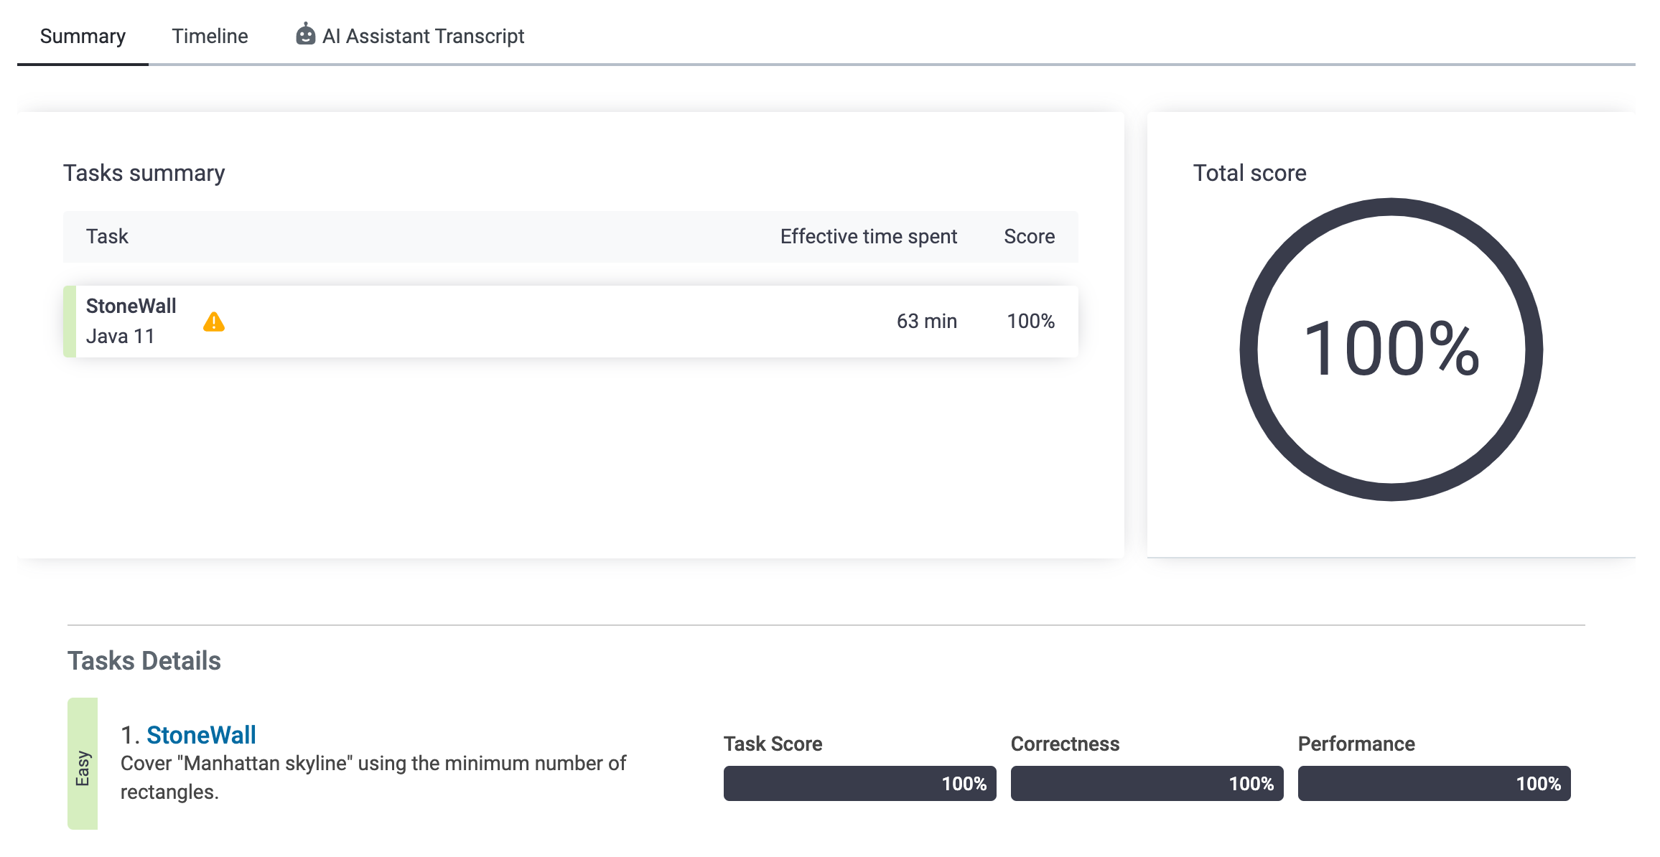Viewport: 1660px width, 857px height.
Task: Click the Task Score progress bar
Action: pos(859,783)
